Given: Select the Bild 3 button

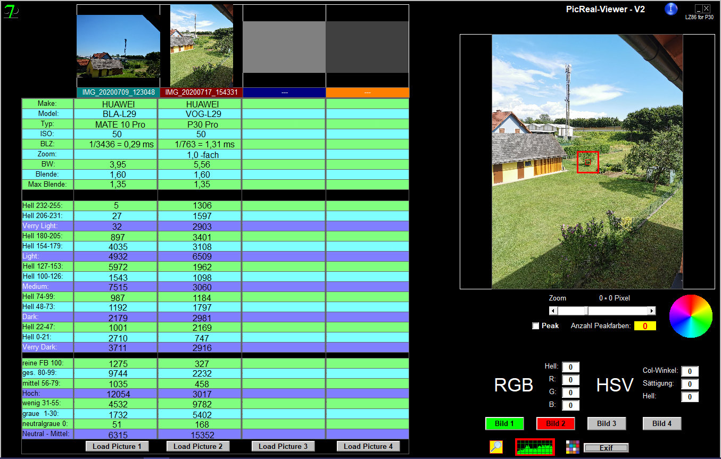Looking at the screenshot, I should (x=607, y=424).
